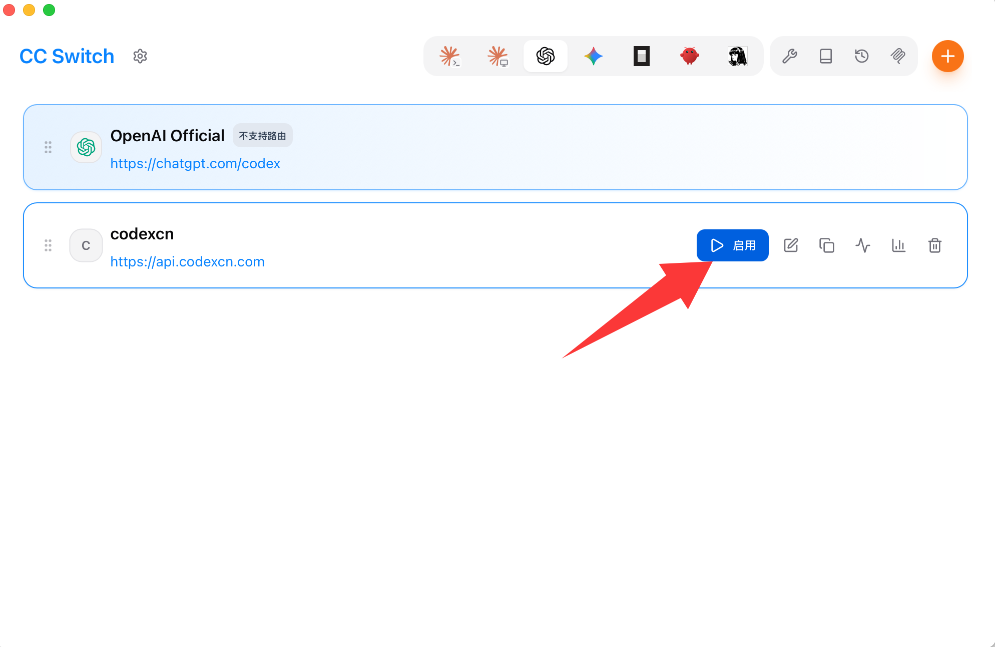Select the Claude Code terminal app tab
Viewport: 995px width, 647px height.
click(x=449, y=56)
